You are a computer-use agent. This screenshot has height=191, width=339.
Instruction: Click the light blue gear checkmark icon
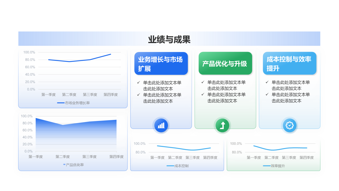pos(290,125)
